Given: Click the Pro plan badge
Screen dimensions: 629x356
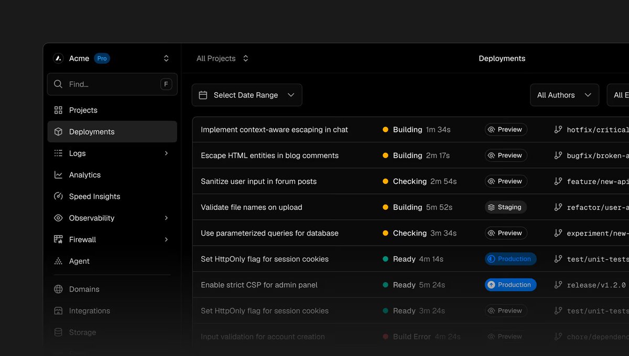Looking at the screenshot, I should [x=102, y=59].
